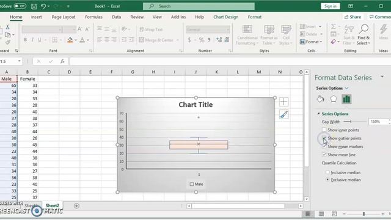The image size is (391, 220).
Task: Click the Share button
Action: pos(353,17)
